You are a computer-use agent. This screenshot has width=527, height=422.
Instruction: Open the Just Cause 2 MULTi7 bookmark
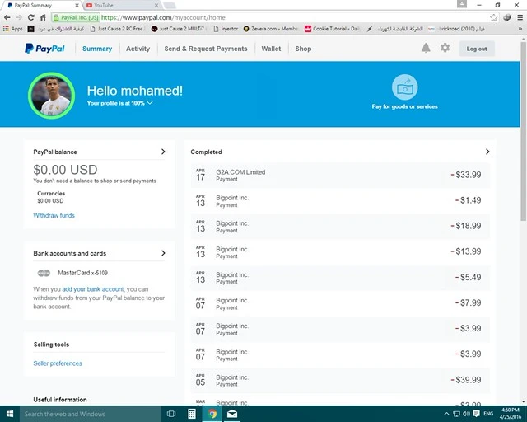click(x=178, y=29)
